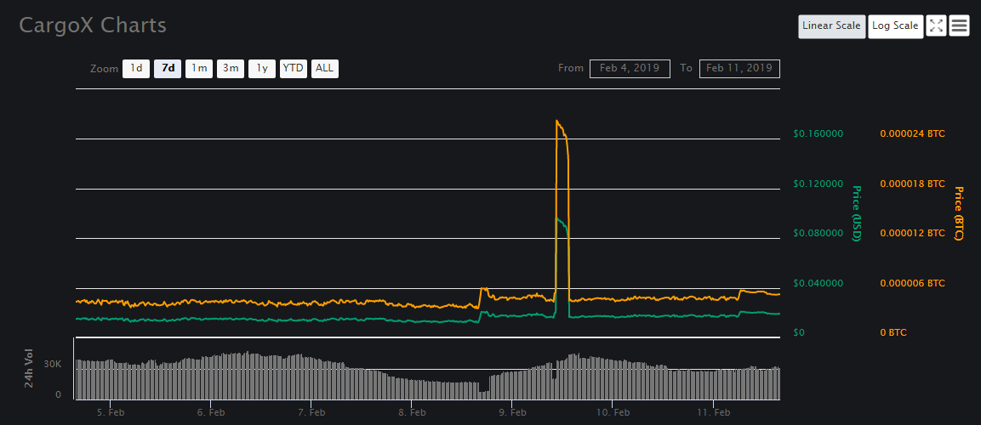Select the 1y zoom range
981x425 pixels.
click(261, 68)
